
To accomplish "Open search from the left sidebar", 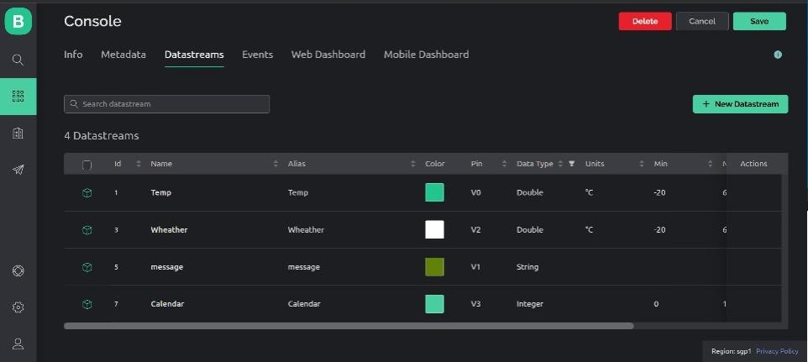I will coord(18,60).
